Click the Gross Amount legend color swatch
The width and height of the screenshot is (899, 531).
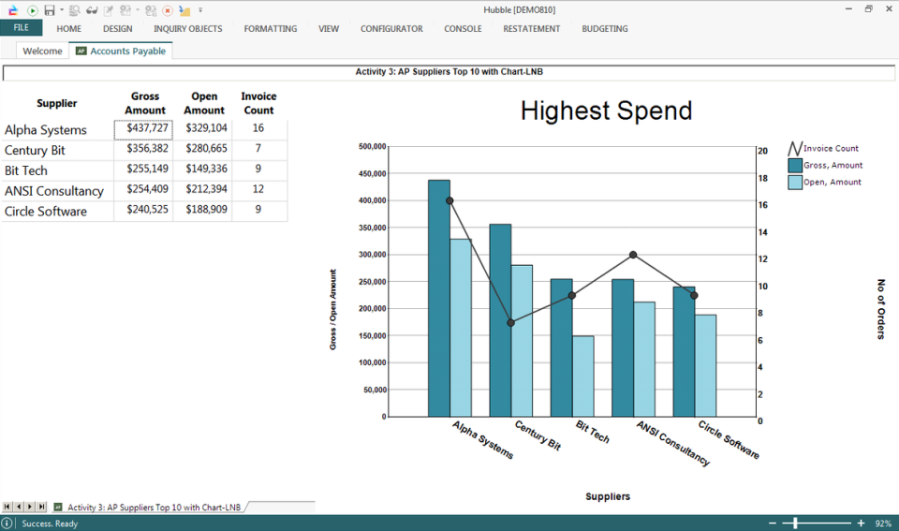click(x=795, y=165)
